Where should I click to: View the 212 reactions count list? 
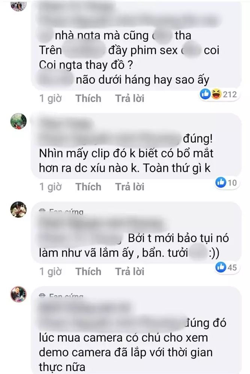pos(230,95)
